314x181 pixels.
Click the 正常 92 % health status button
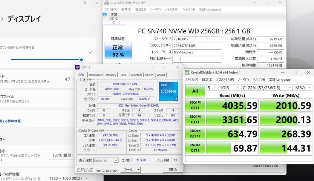click(x=118, y=51)
